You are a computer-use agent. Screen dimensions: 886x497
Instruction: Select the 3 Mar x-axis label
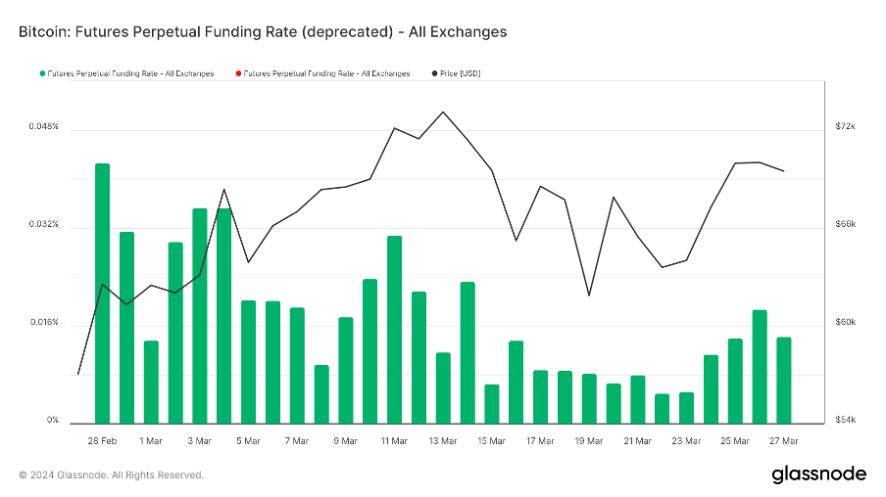(199, 441)
